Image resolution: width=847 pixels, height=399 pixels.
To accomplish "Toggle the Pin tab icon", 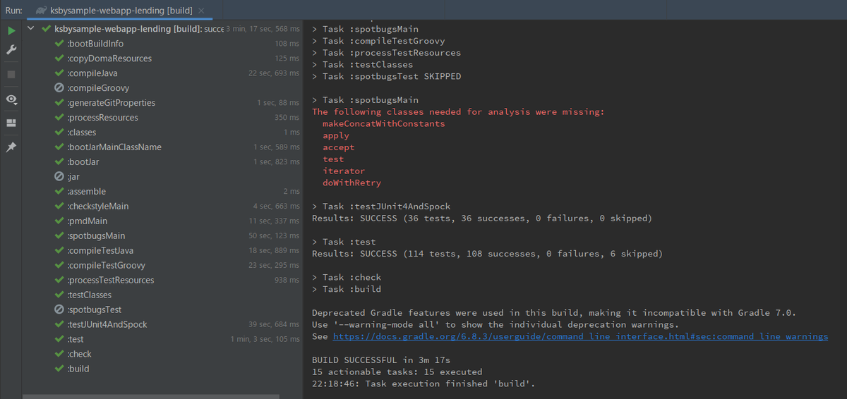I will point(11,147).
